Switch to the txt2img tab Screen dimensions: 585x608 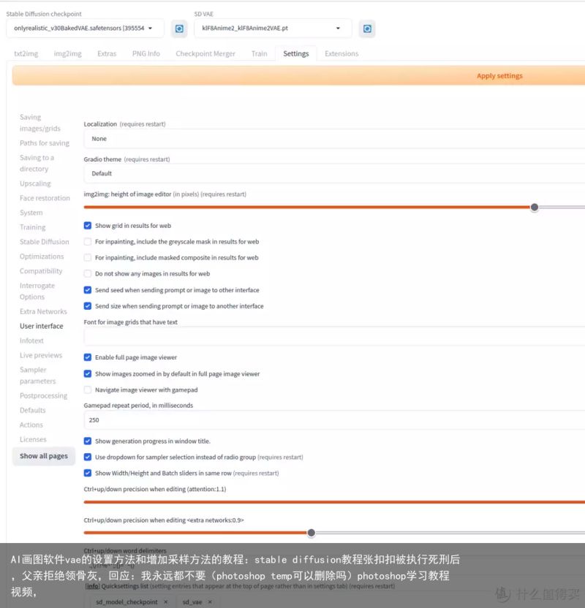tap(26, 53)
